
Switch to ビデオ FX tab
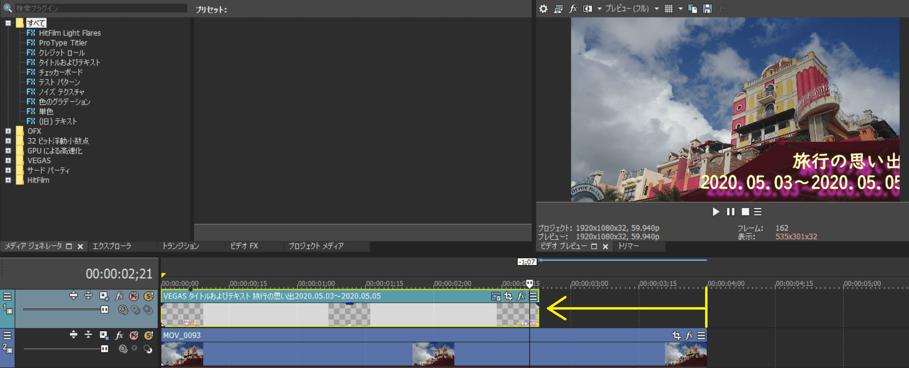tap(244, 246)
